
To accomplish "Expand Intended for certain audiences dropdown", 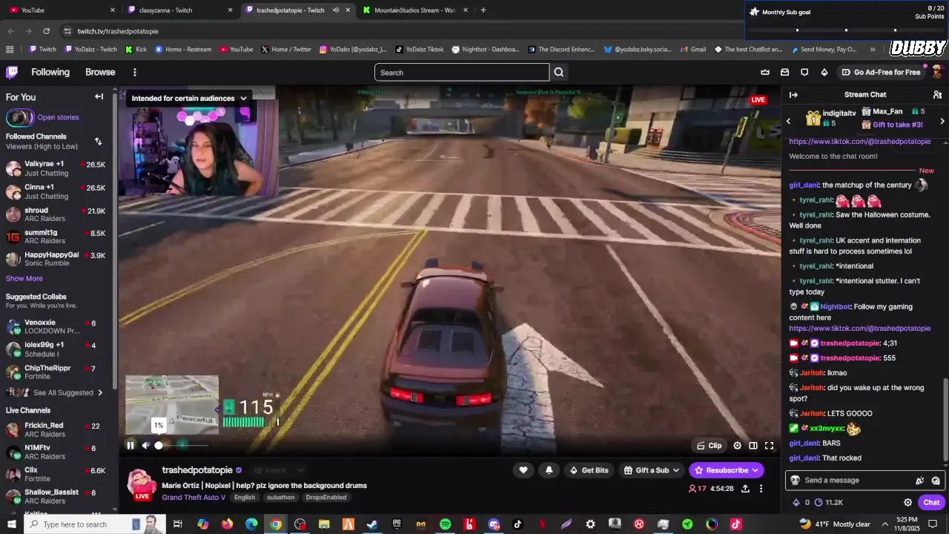I will click(x=243, y=99).
